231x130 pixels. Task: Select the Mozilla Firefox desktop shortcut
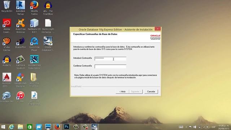click(x=34, y=8)
